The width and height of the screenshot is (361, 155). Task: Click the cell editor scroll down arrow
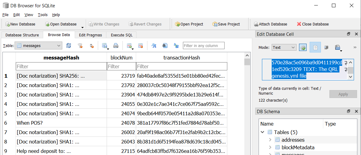pyautogui.click(x=350, y=77)
